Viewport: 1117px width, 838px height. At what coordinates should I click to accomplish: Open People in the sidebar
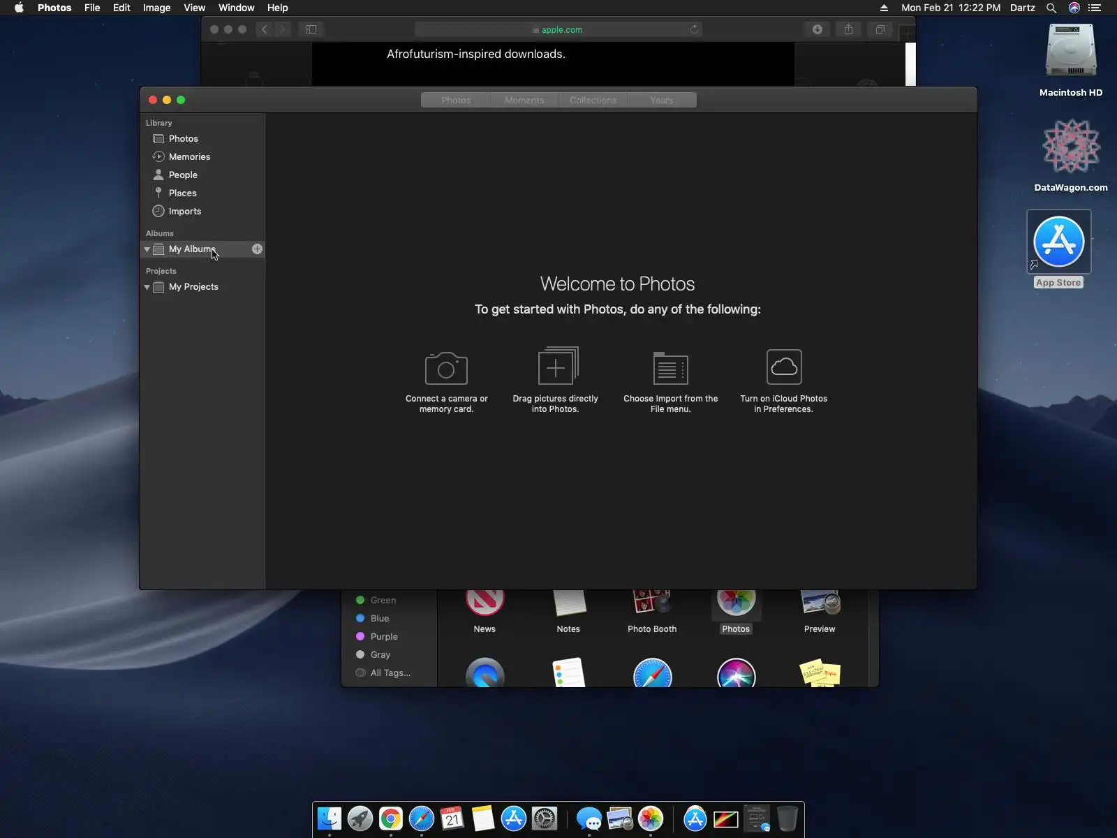(183, 175)
